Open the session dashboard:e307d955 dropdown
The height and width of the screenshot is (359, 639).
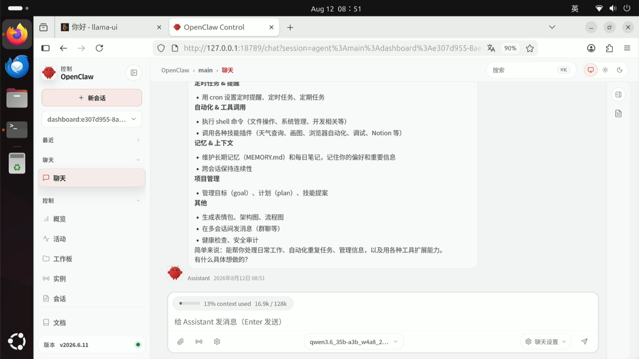click(x=92, y=119)
